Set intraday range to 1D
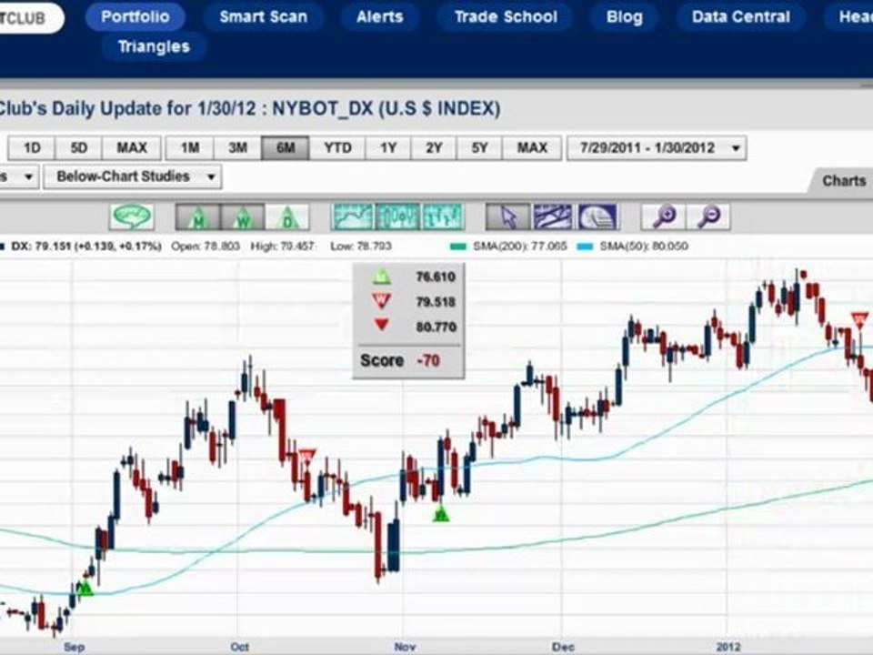The height and width of the screenshot is (655, 873). click(32, 147)
